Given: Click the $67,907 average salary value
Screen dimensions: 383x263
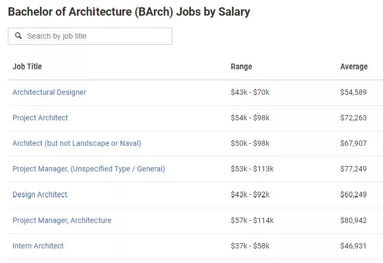Looking at the screenshot, I should tap(353, 143).
